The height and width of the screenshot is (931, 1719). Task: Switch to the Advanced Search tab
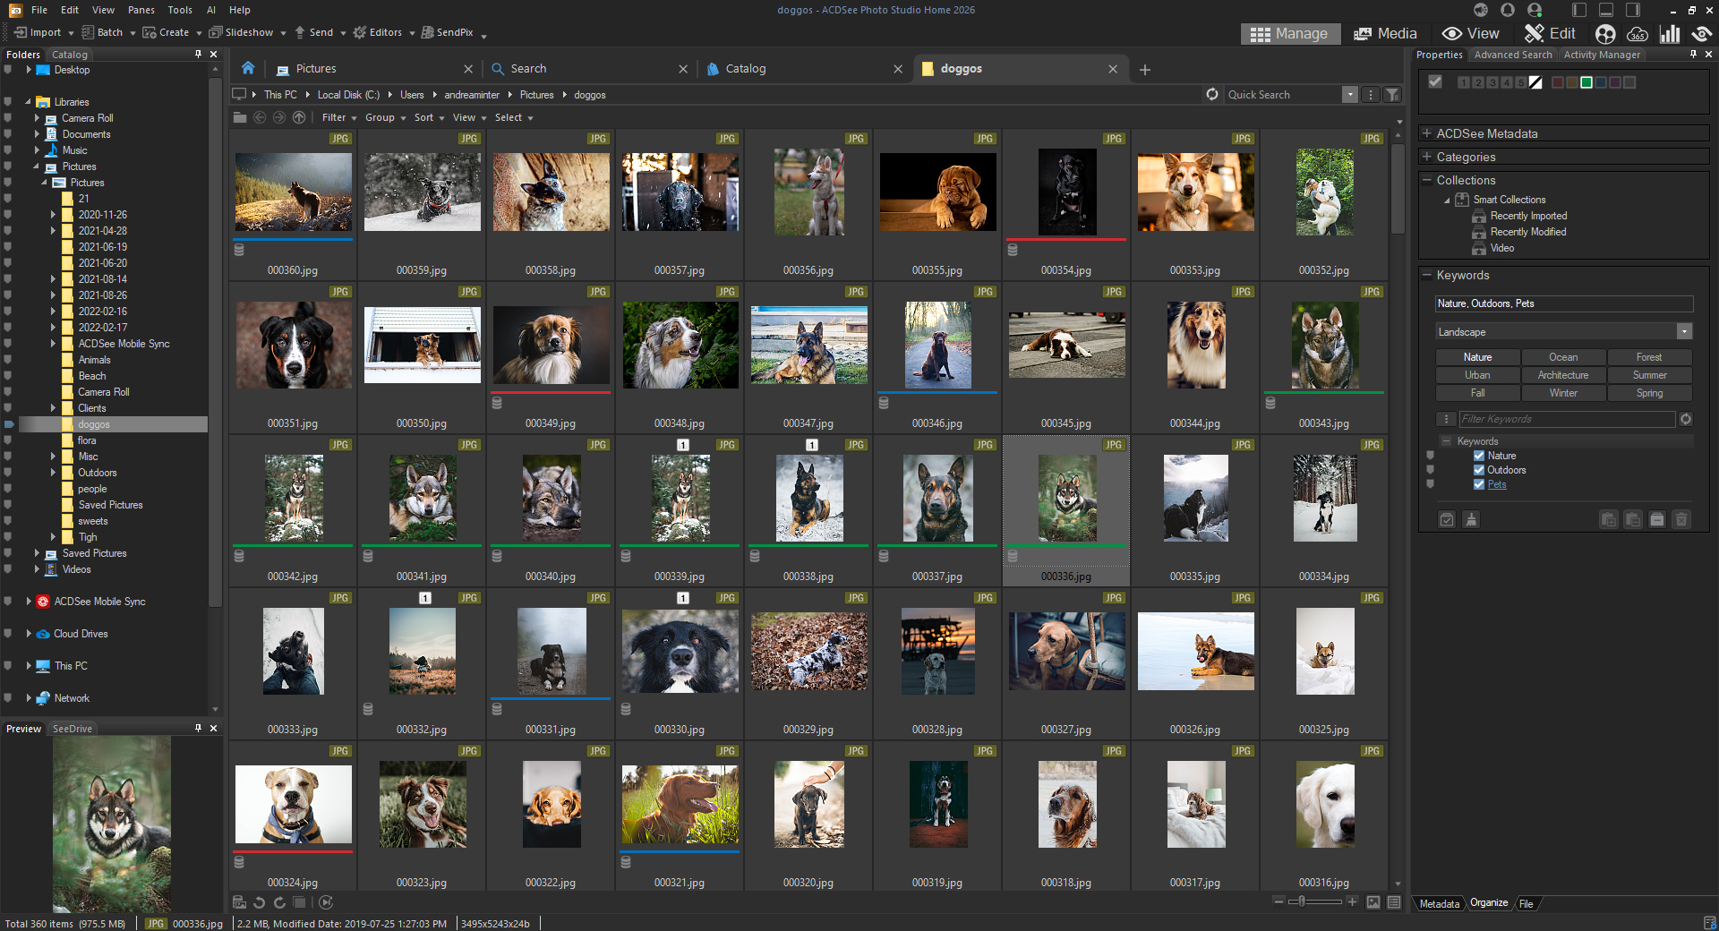coord(1512,55)
